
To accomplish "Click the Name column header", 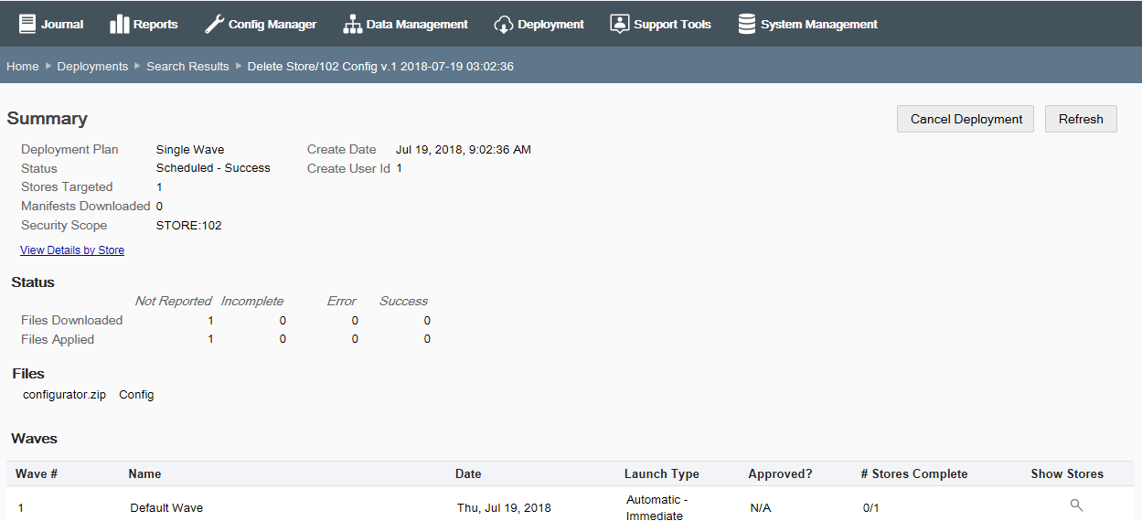I will [144, 473].
